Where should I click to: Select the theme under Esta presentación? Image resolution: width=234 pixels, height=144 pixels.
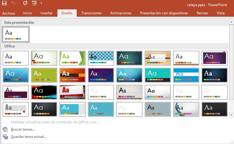click(16, 34)
